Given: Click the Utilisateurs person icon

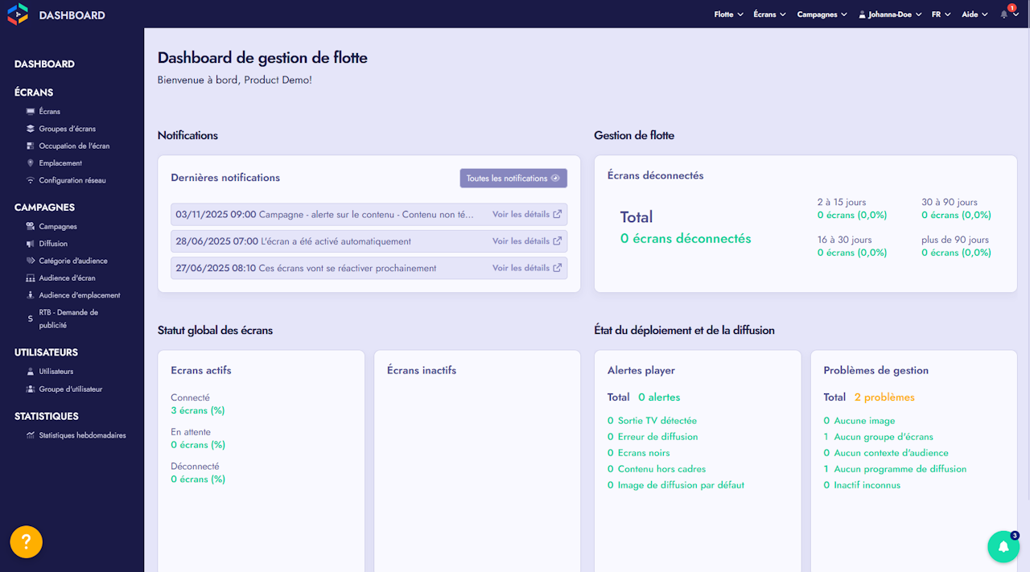Looking at the screenshot, I should point(31,372).
